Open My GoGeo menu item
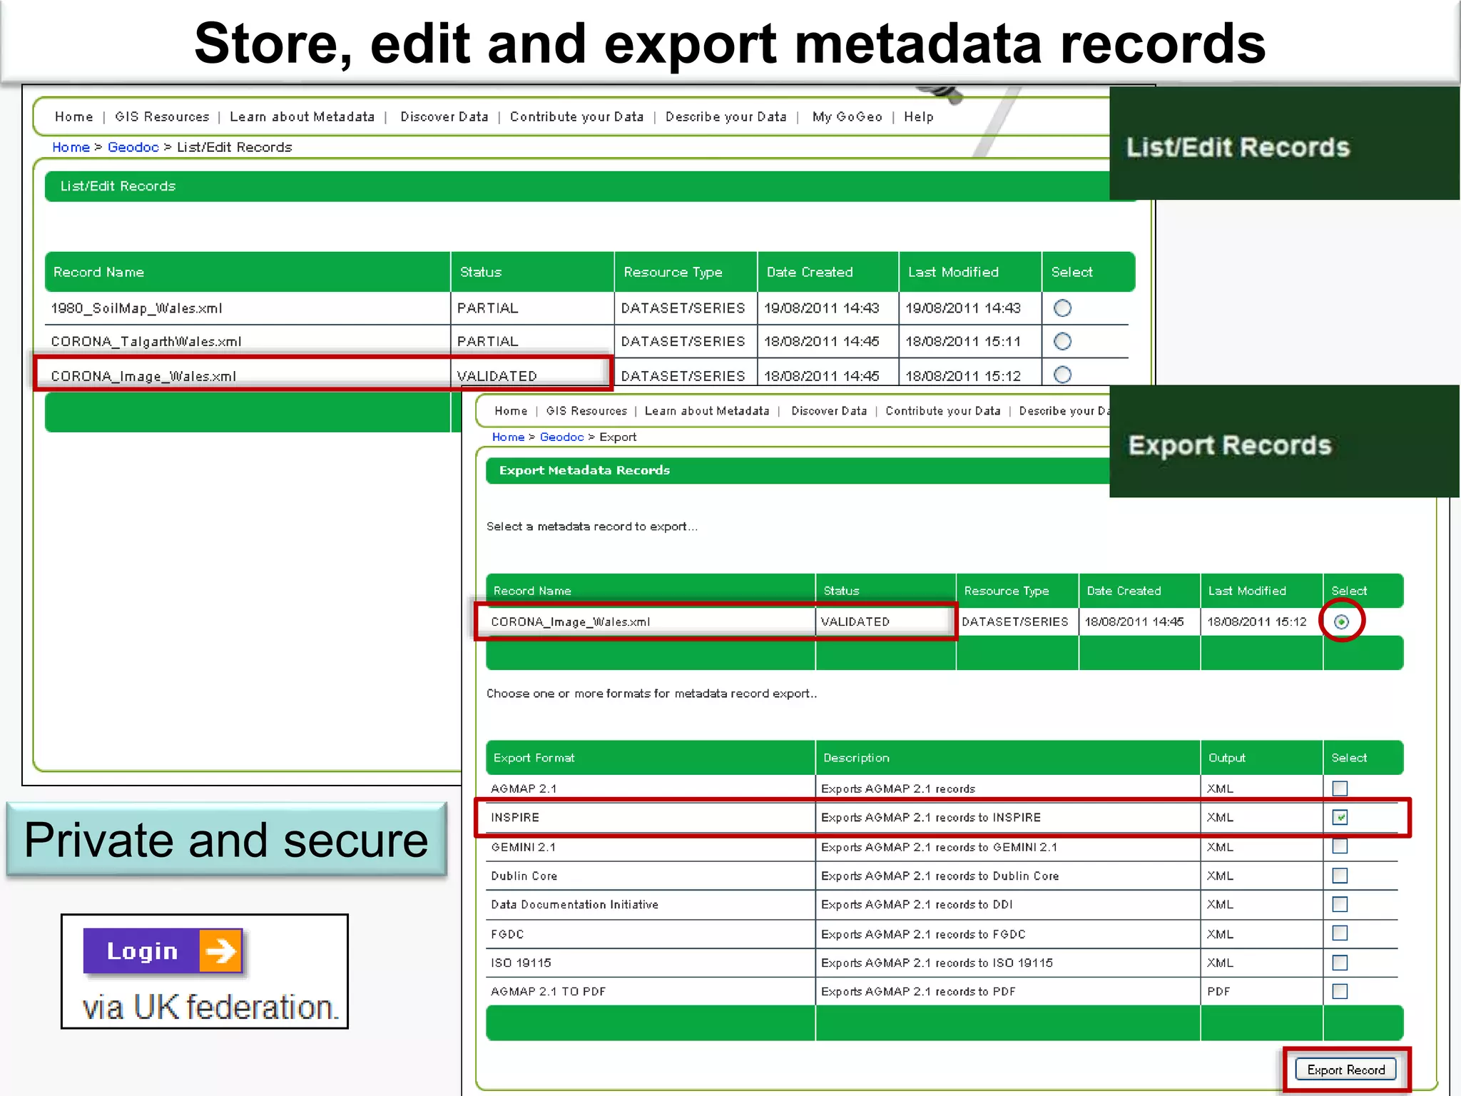The height and width of the screenshot is (1096, 1461). [x=847, y=116]
